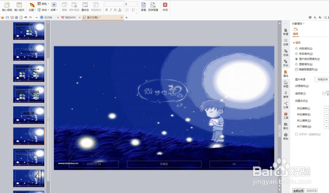Image resolution: width=329 pixels, height=193 pixels.
Task: Open a new tab with plus button
Action: click(126, 18)
